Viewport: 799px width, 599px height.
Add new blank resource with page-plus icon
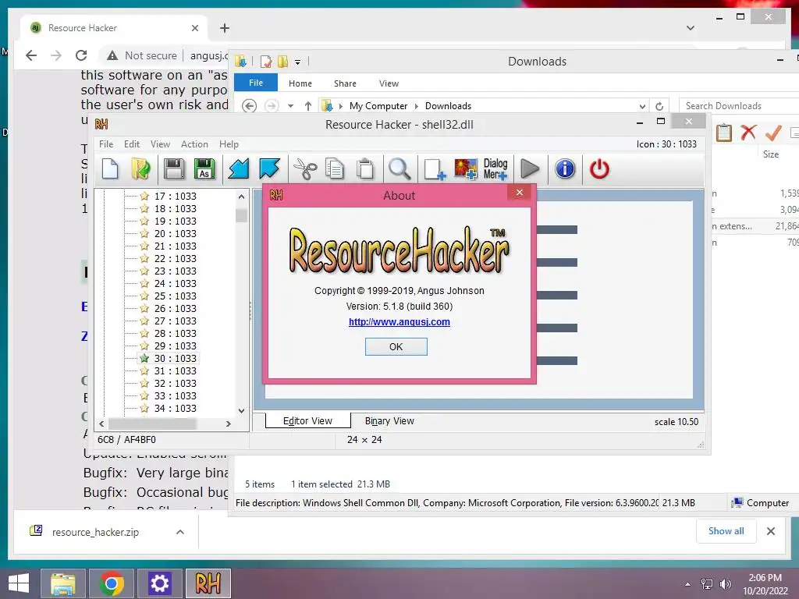coord(434,169)
